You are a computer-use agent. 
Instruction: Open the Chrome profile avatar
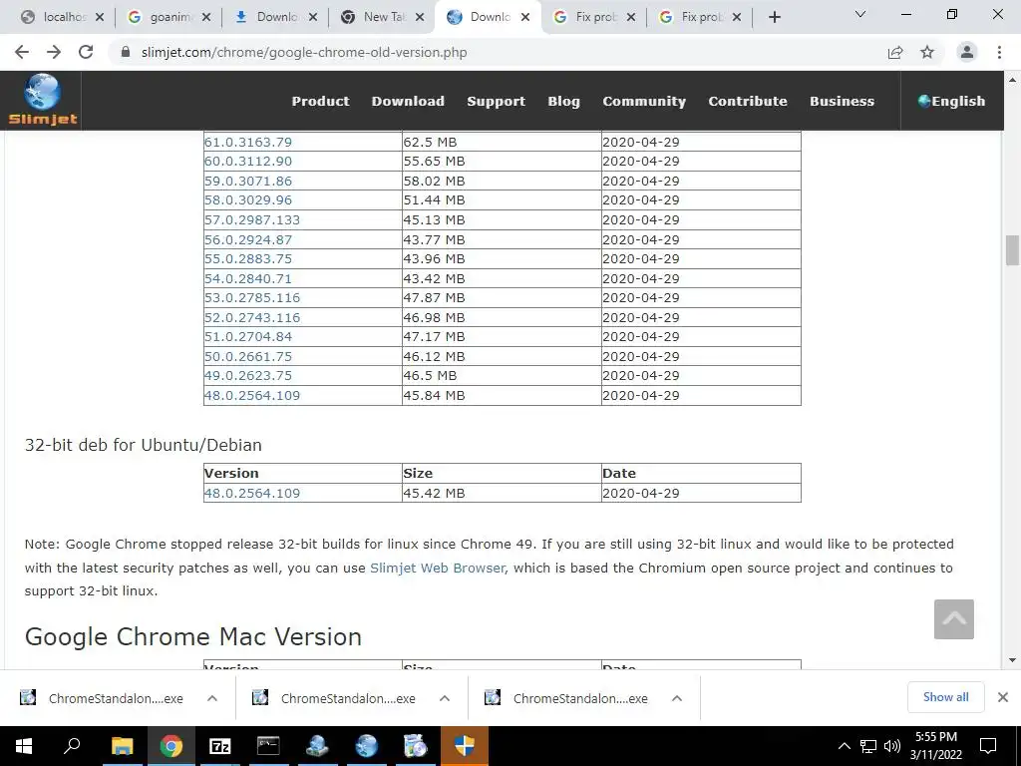coord(967,52)
